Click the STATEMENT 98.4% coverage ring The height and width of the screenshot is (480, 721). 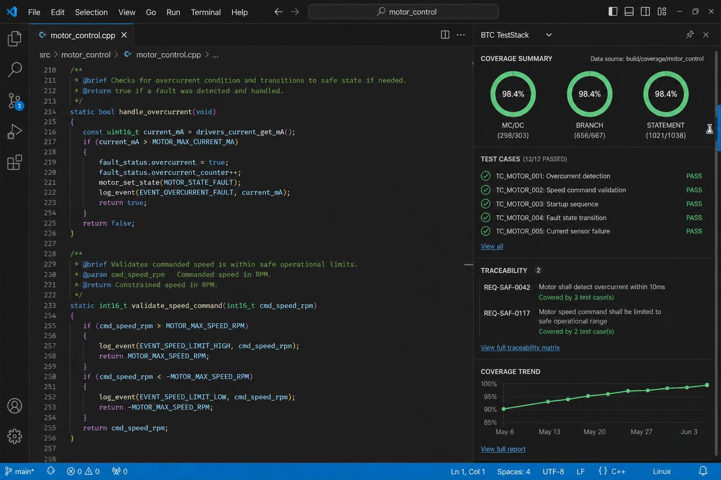pos(666,94)
